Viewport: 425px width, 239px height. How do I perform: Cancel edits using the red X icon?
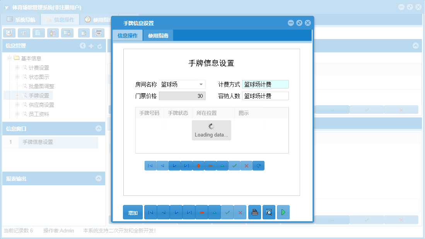click(x=240, y=212)
